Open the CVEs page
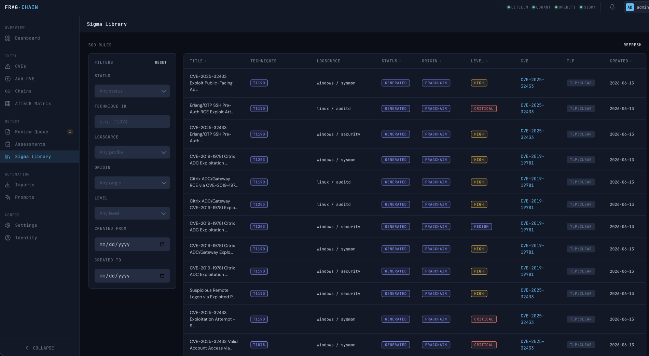Viewport: 649px width, 356px height. click(x=40, y=66)
